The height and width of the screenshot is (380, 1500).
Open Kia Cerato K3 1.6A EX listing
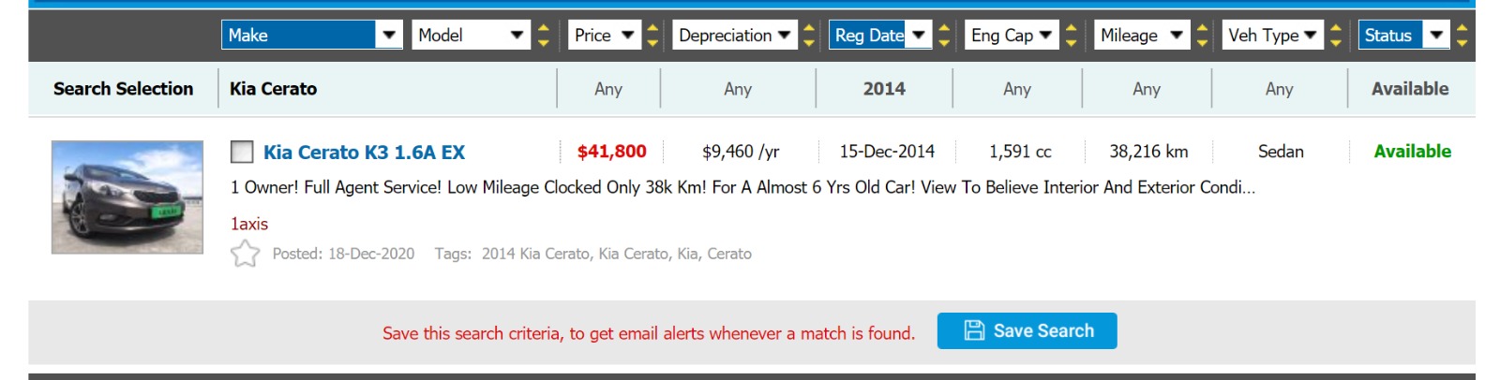364,153
